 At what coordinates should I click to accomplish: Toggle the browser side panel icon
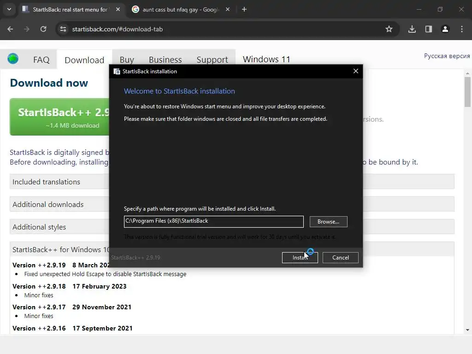coord(429,29)
